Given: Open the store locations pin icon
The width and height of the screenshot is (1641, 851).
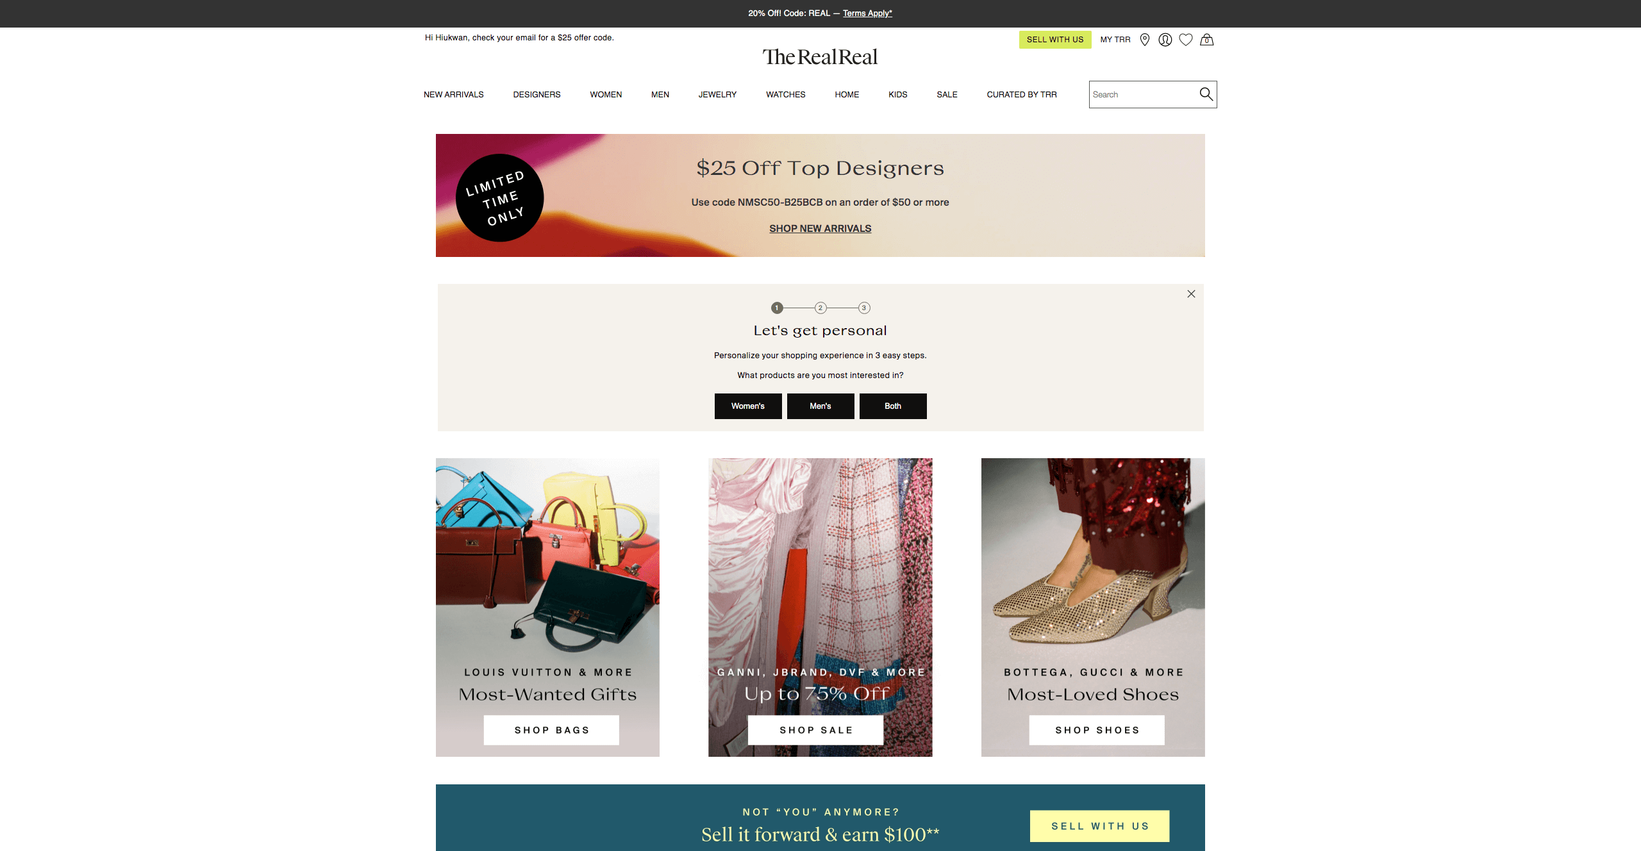Looking at the screenshot, I should (1145, 40).
